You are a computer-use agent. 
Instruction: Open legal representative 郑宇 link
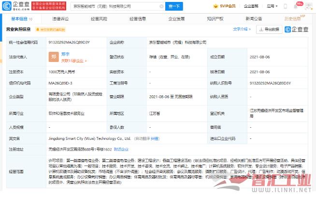(x=65, y=54)
